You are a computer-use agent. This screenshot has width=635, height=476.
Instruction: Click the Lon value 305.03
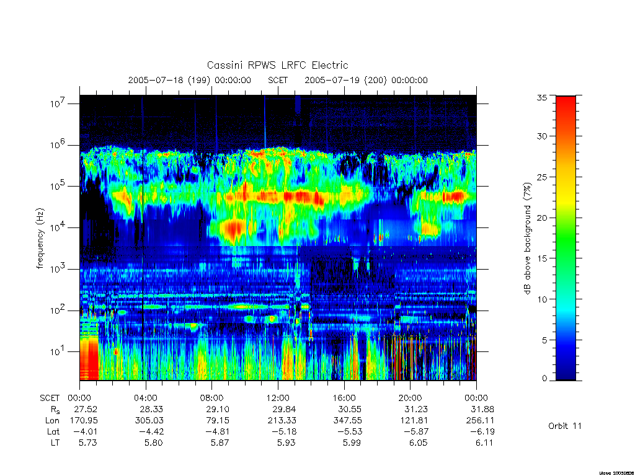click(149, 420)
